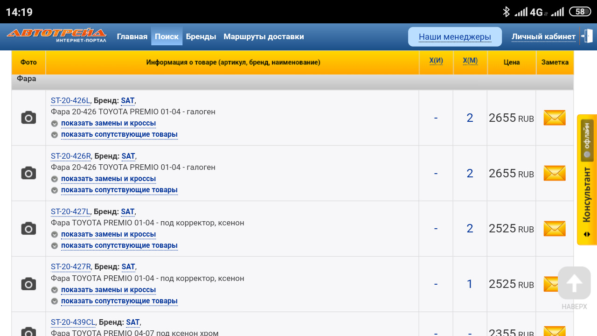Open photo camera icon for ST-20-426R
This screenshot has height=336, width=597.
click(28, 173)
